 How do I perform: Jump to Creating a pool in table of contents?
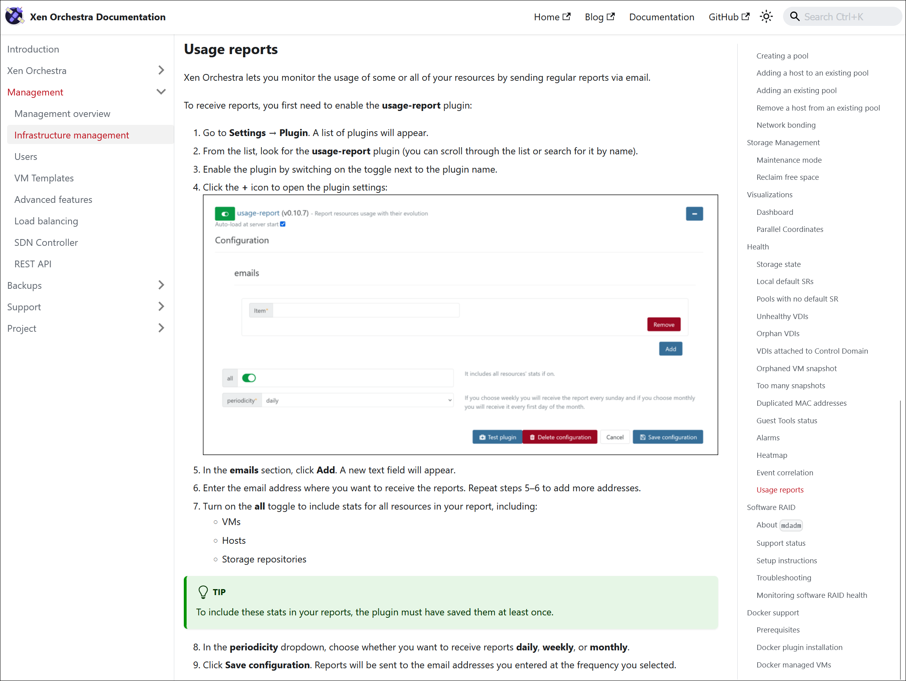point(782,56)
